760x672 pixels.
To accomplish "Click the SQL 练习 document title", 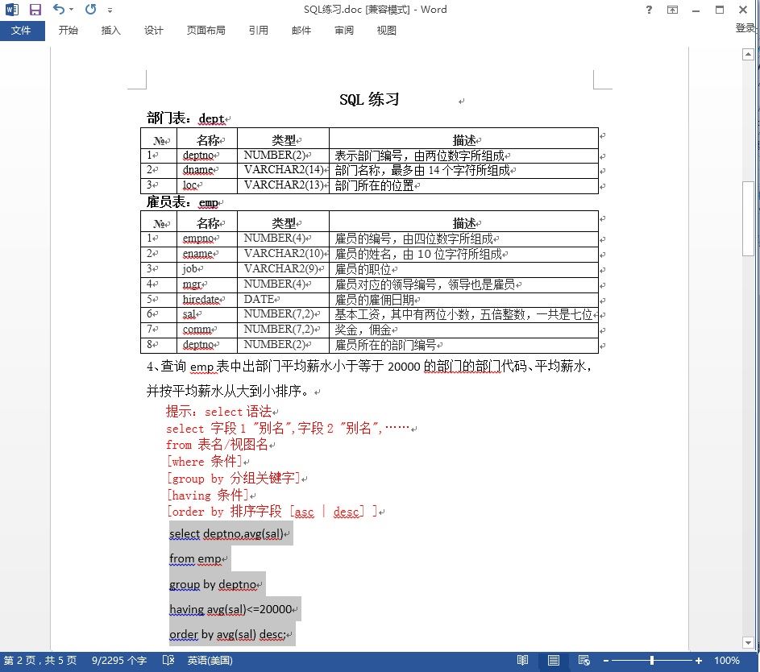I will coord(369,99).
